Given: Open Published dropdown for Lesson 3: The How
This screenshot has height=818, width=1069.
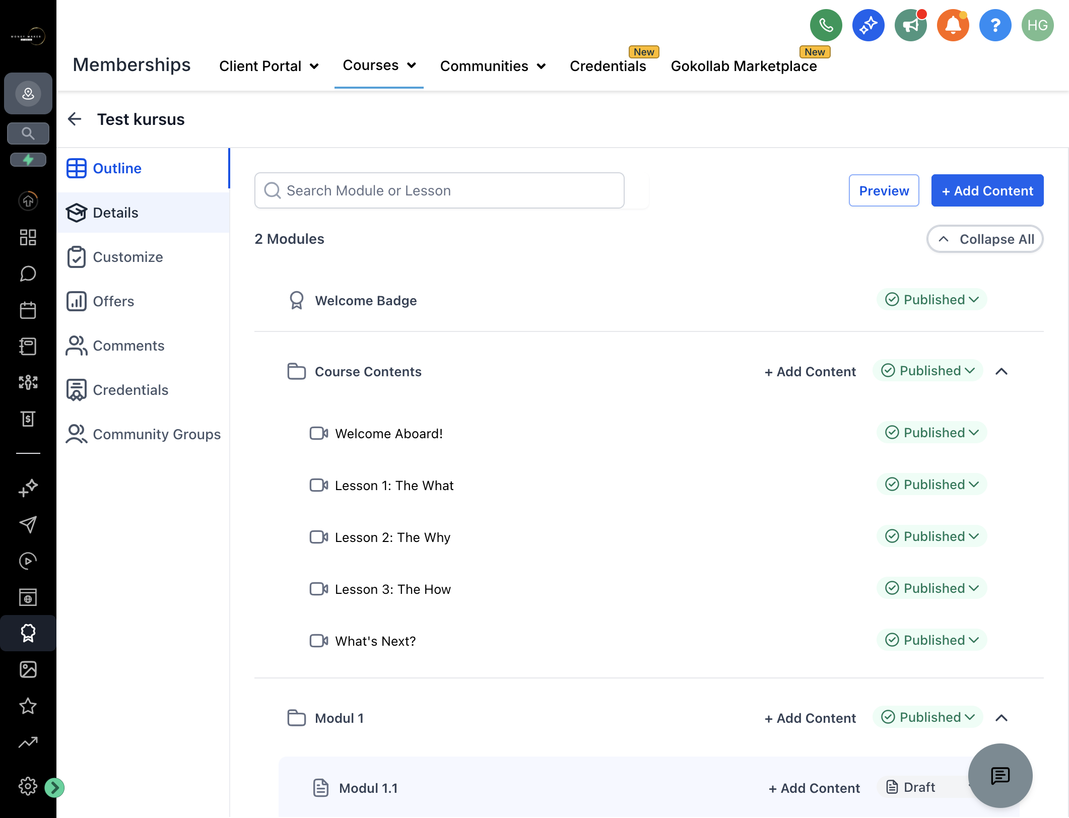Looking at the screenshot, I should point(932,588).
